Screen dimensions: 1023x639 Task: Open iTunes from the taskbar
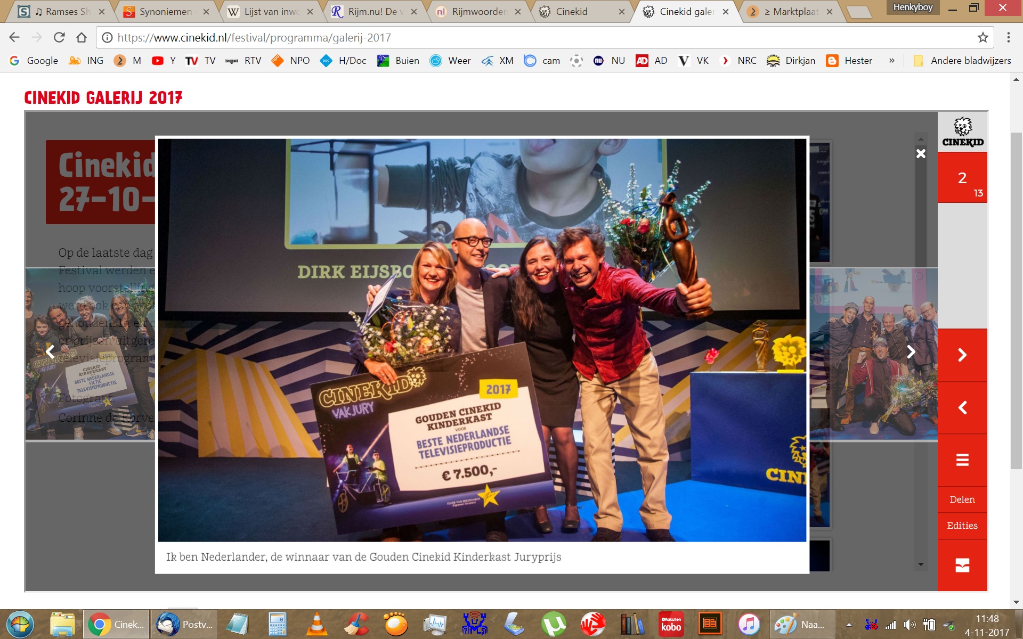point(749,624)
